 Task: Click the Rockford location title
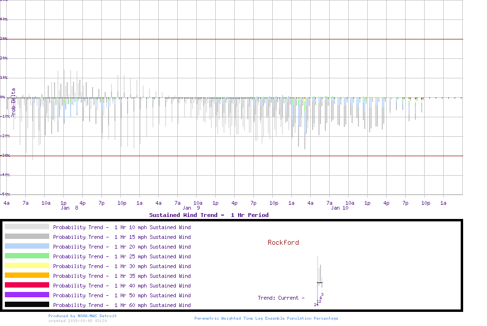tap(283, 242)
